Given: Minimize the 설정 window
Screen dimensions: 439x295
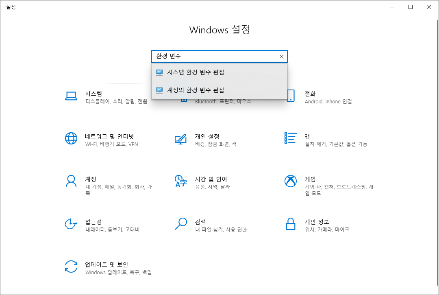Looking at the screenshot, I should click(392, 7).
